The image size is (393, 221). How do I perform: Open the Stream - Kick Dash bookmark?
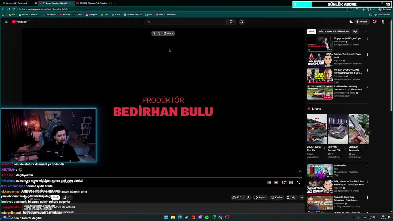29,15
